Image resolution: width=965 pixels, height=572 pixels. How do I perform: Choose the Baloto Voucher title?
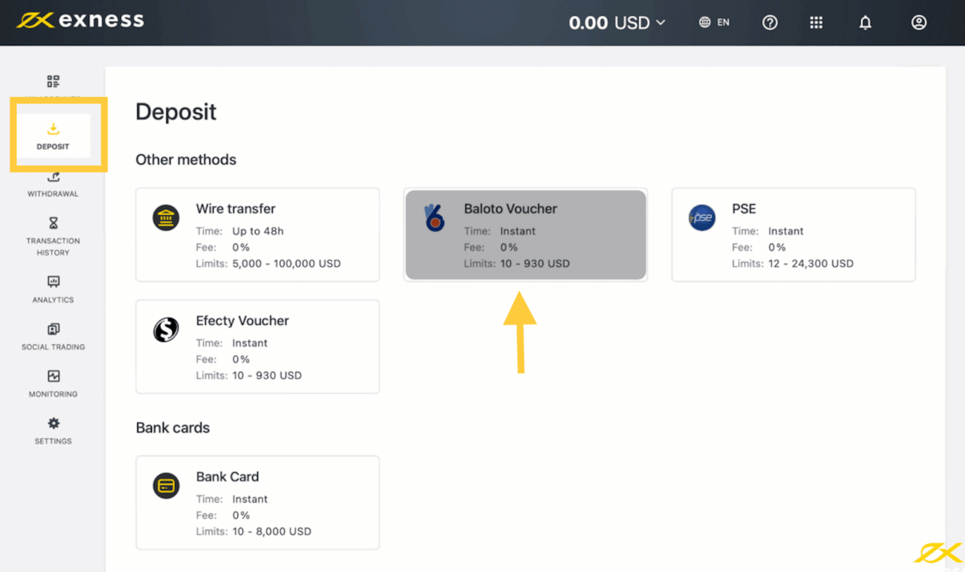point(510,209)
